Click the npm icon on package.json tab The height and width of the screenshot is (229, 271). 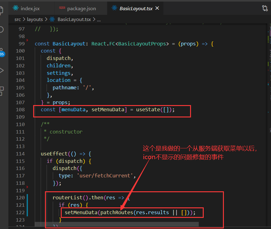[62, 8]
